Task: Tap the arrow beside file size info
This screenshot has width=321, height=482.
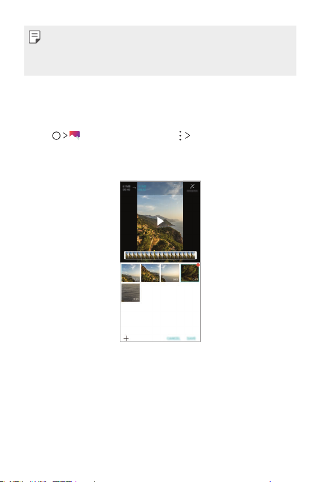Action: pos(135,187)
